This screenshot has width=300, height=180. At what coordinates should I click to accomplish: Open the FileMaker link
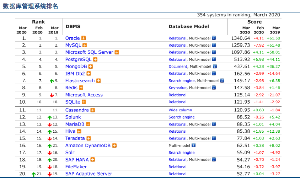[76, 167]
